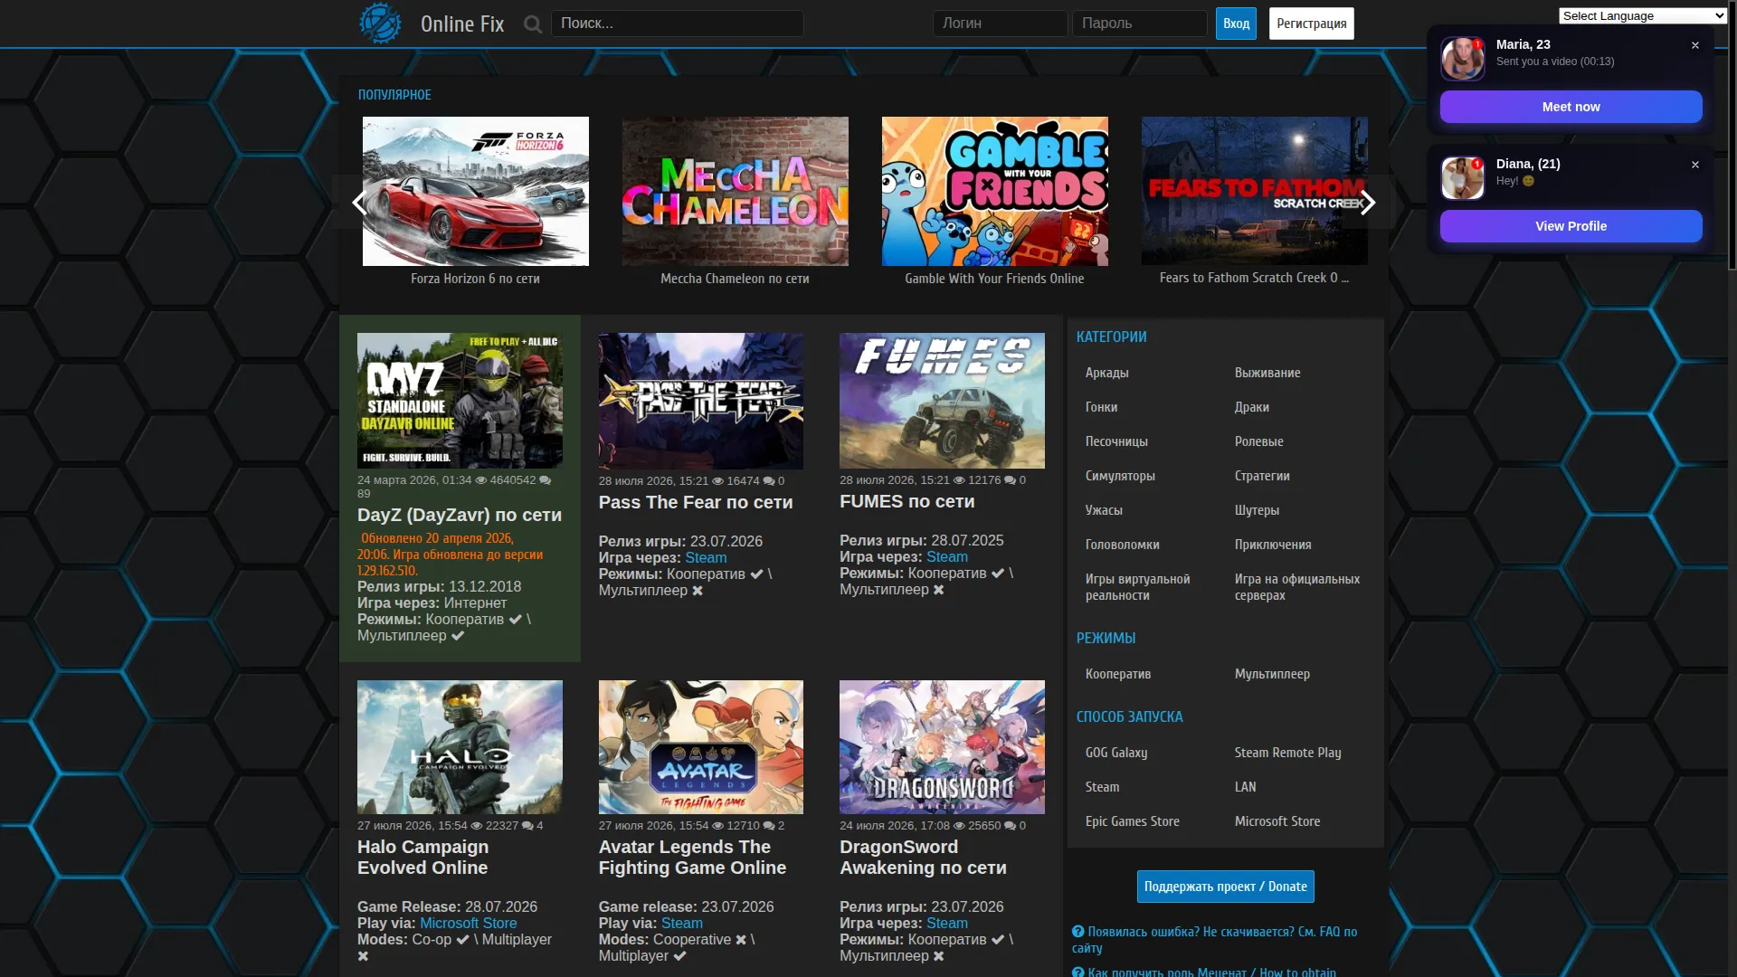Click the search magnifier icon
The image size is (1737, 977).
[x=533, y=24]
